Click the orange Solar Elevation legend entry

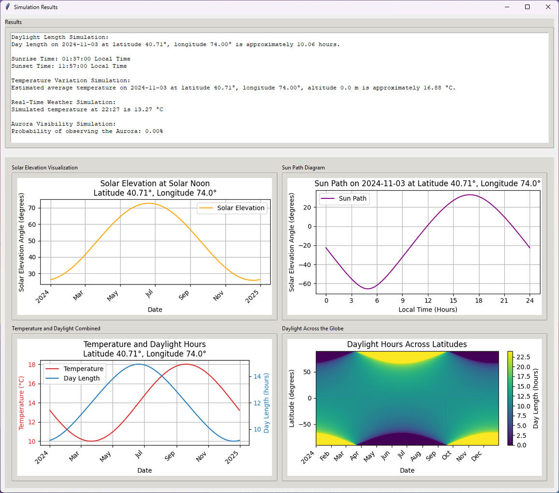[233, 208]
